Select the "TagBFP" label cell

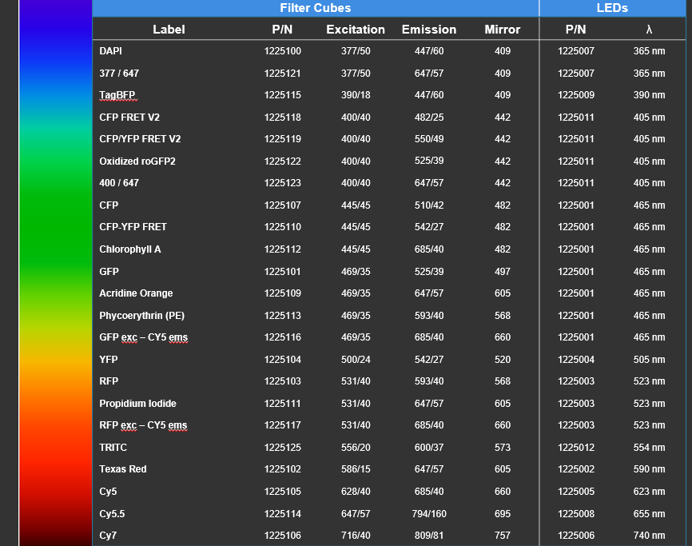[x=117, y=95]
